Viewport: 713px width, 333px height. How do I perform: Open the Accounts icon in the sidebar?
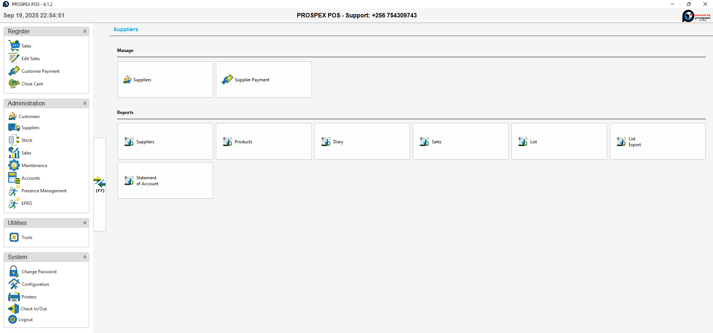[14, 178]
